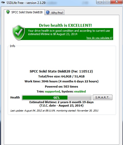Click the Health label beside the bar
The width and height of the screenshot is (123, 145).
point(15,97)
